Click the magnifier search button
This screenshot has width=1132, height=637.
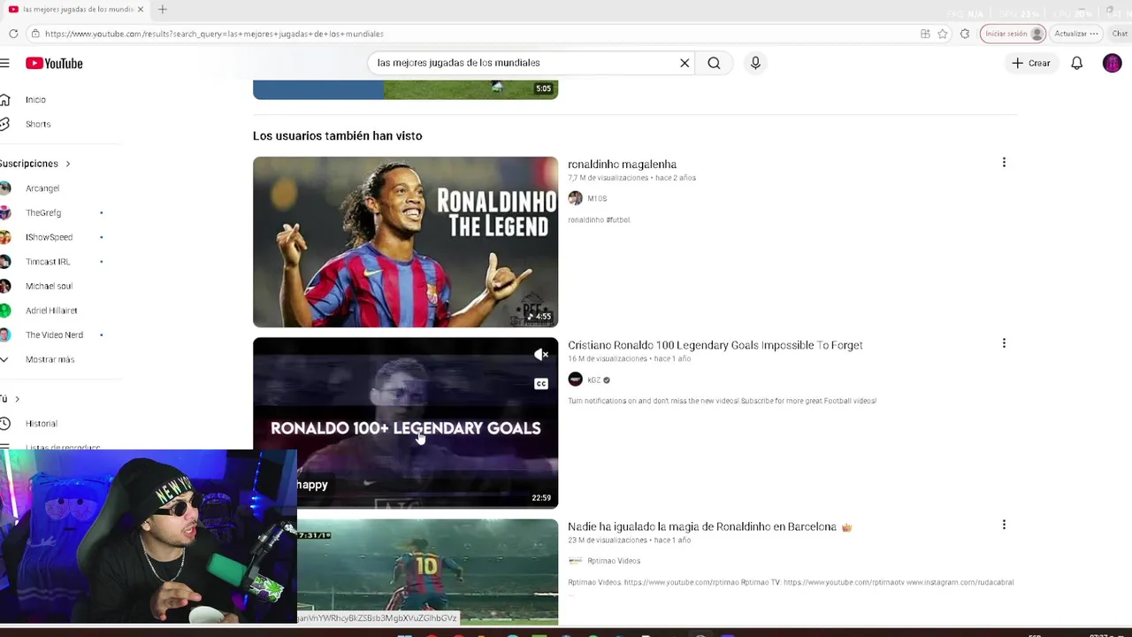pos(714,63)
